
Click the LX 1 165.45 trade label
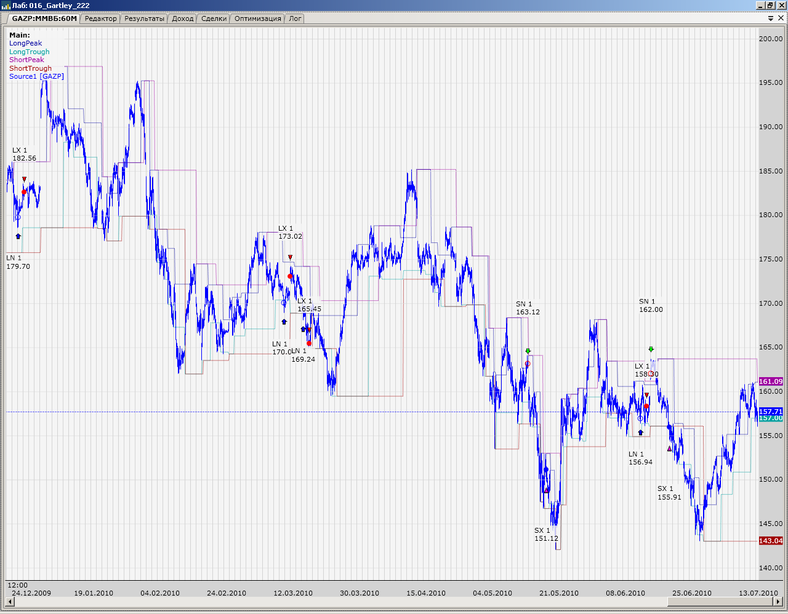pos(310,305)
